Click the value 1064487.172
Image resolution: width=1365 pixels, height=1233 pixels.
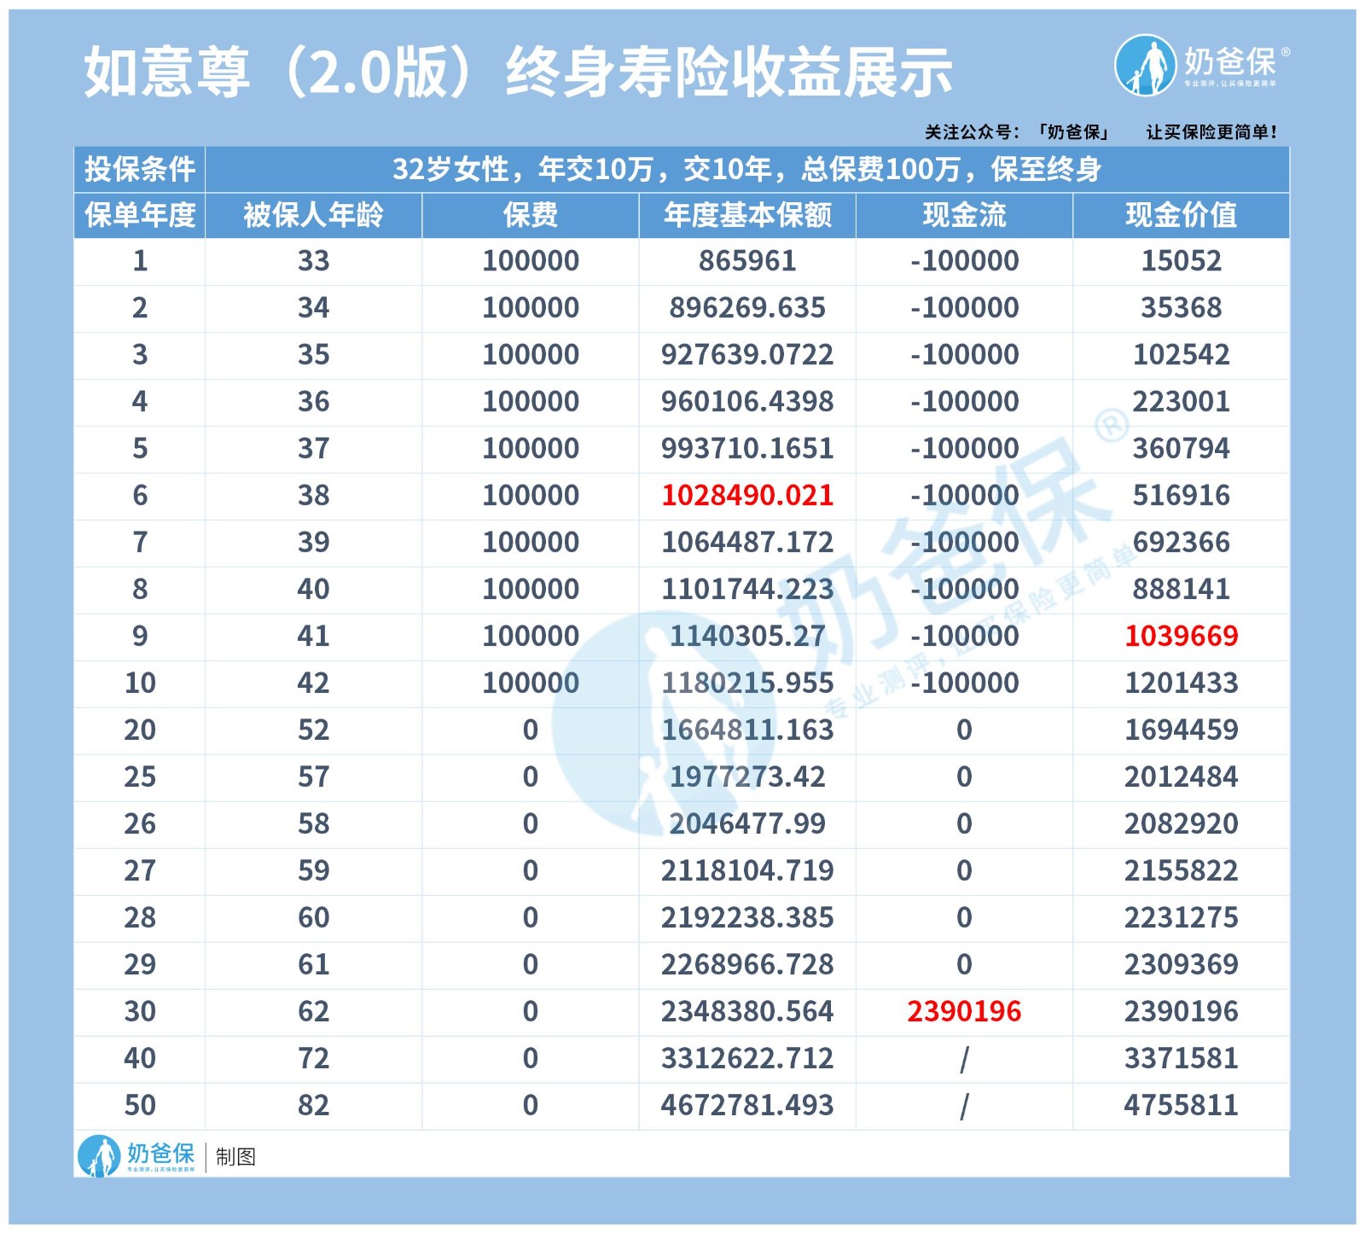(747, 543)
